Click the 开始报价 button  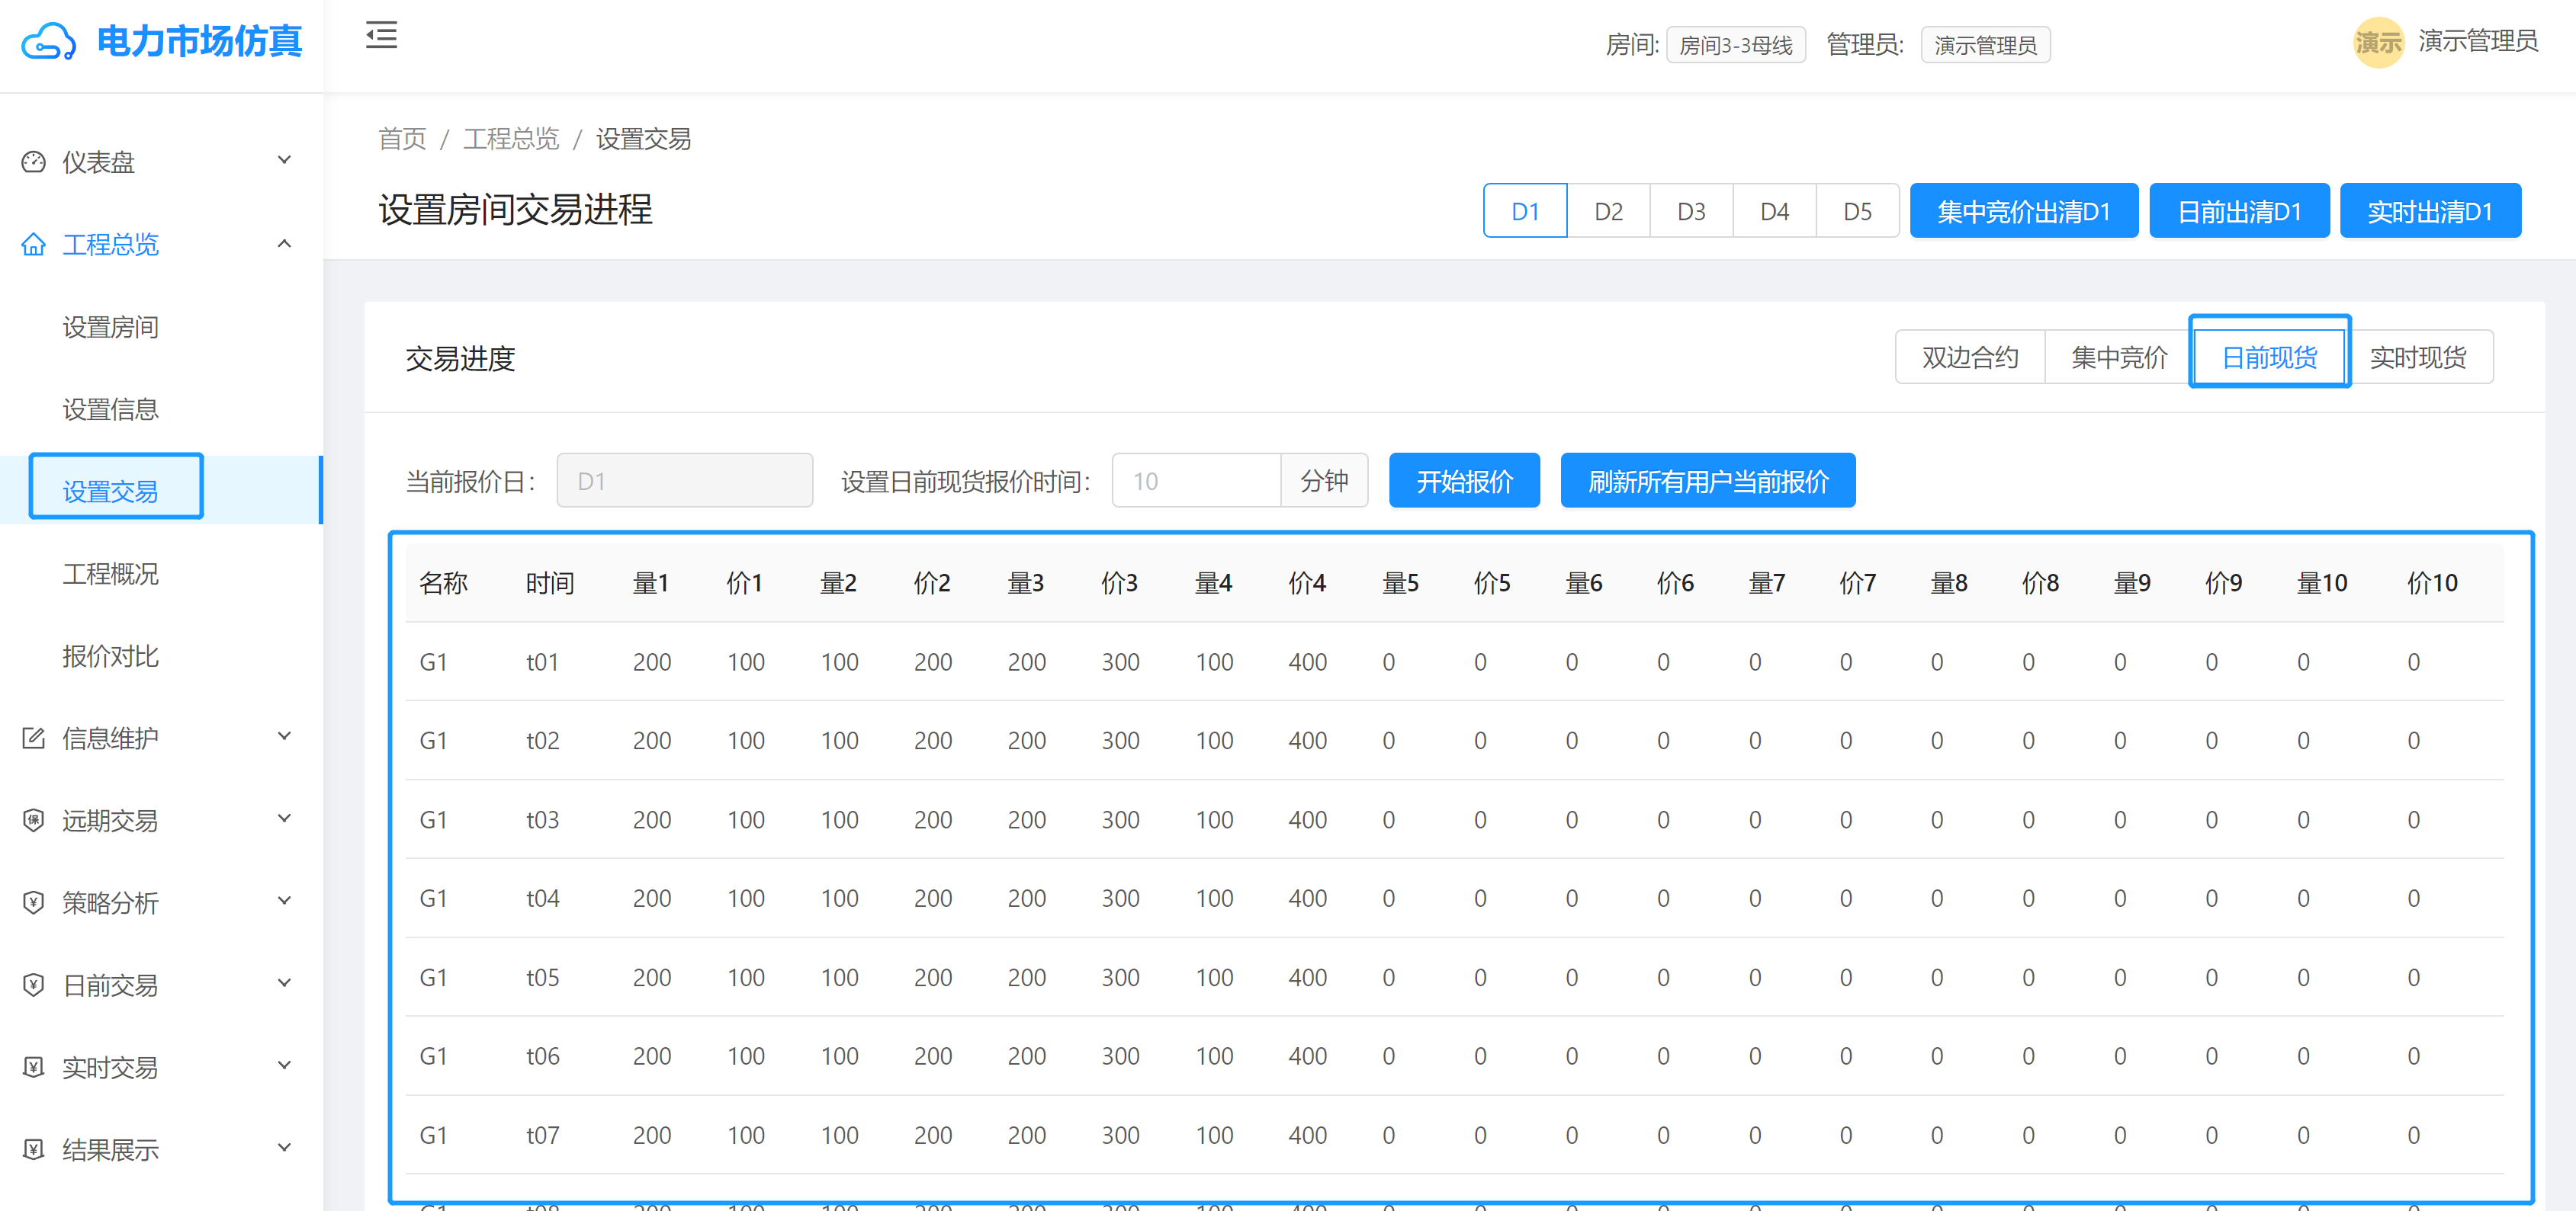[1464, 481]
